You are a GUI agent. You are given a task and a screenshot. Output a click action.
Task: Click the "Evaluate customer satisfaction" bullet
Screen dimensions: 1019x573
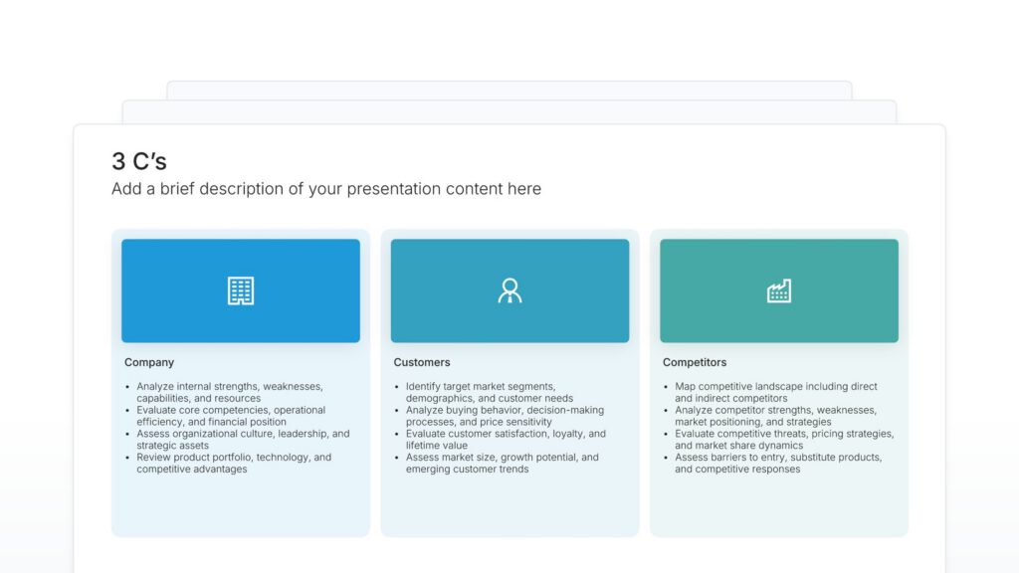coord(506,440)
